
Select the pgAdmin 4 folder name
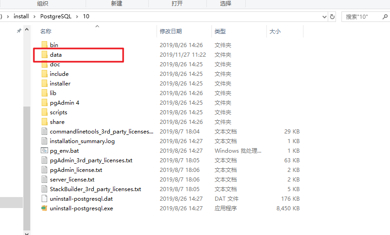[x=65, y=102]
